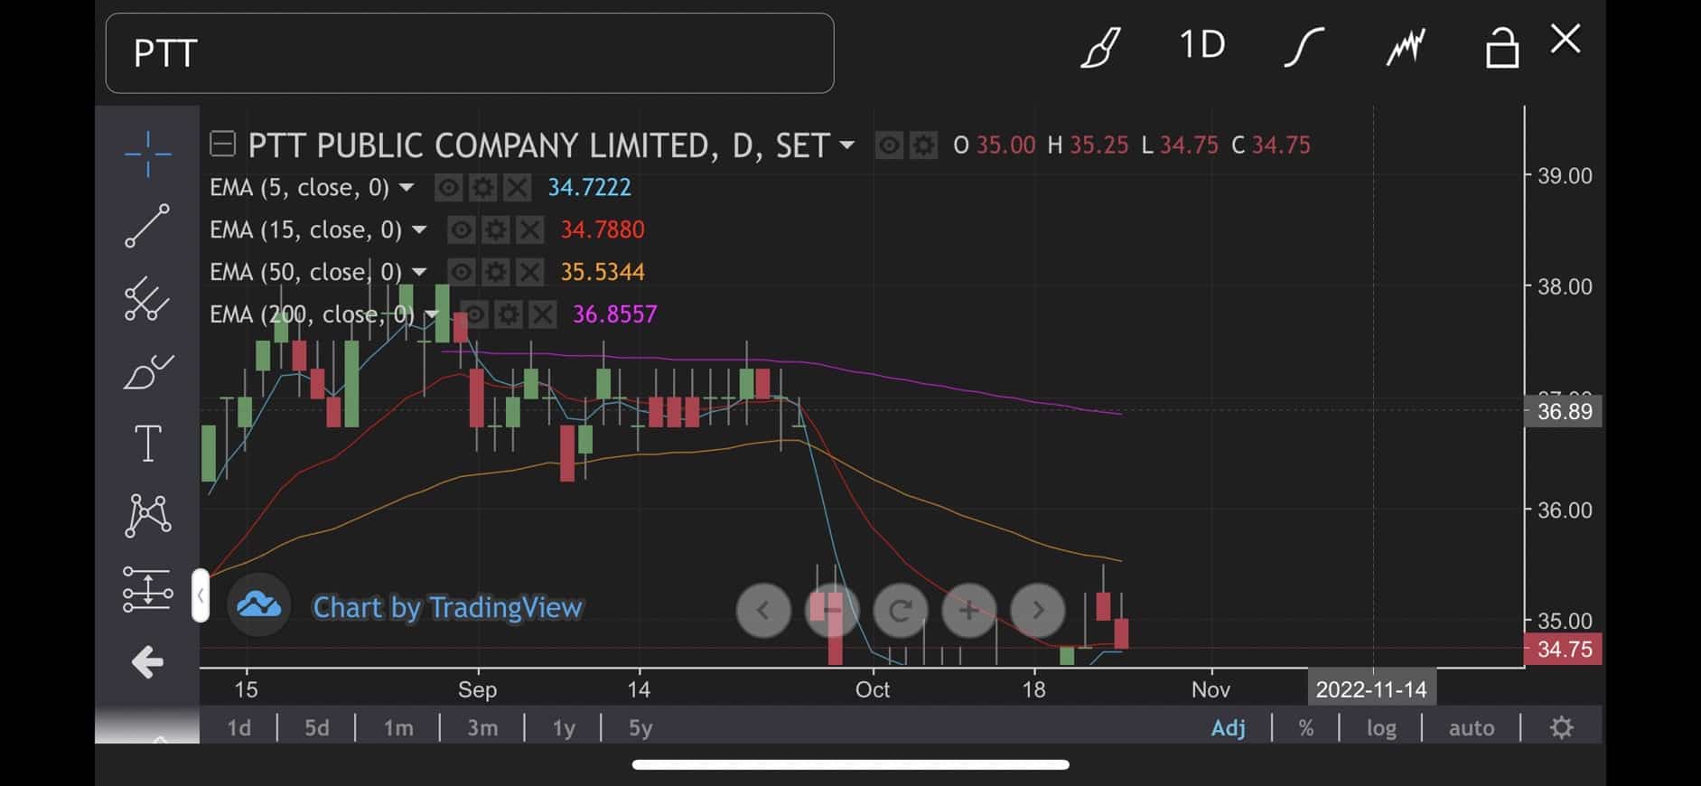1701x786 pixels.
Task: Open the drawing brush icon in top bar
Action: (x=1101, y=46)
